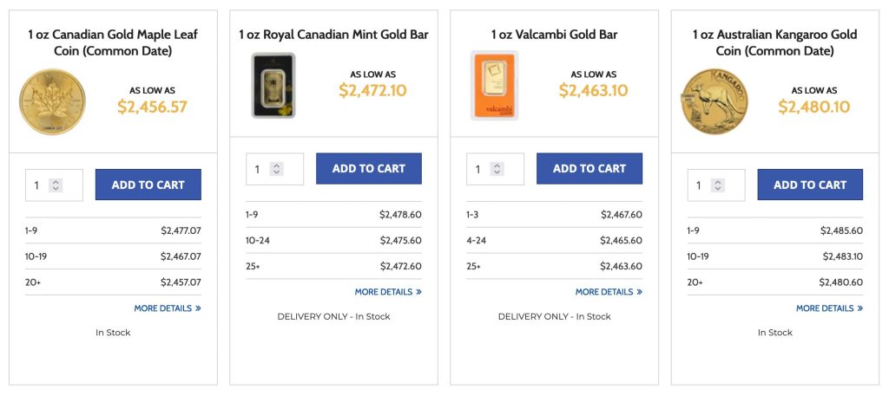Click quantity stepper for Royal Canadian Mint Bar

pyautogui.click(x=276, y=169)
